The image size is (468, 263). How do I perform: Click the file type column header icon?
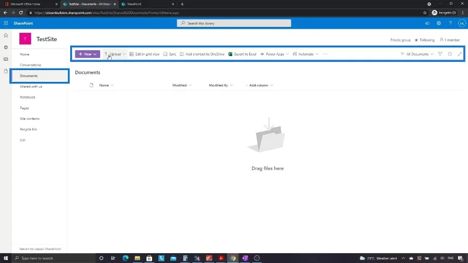coord(91,85)
